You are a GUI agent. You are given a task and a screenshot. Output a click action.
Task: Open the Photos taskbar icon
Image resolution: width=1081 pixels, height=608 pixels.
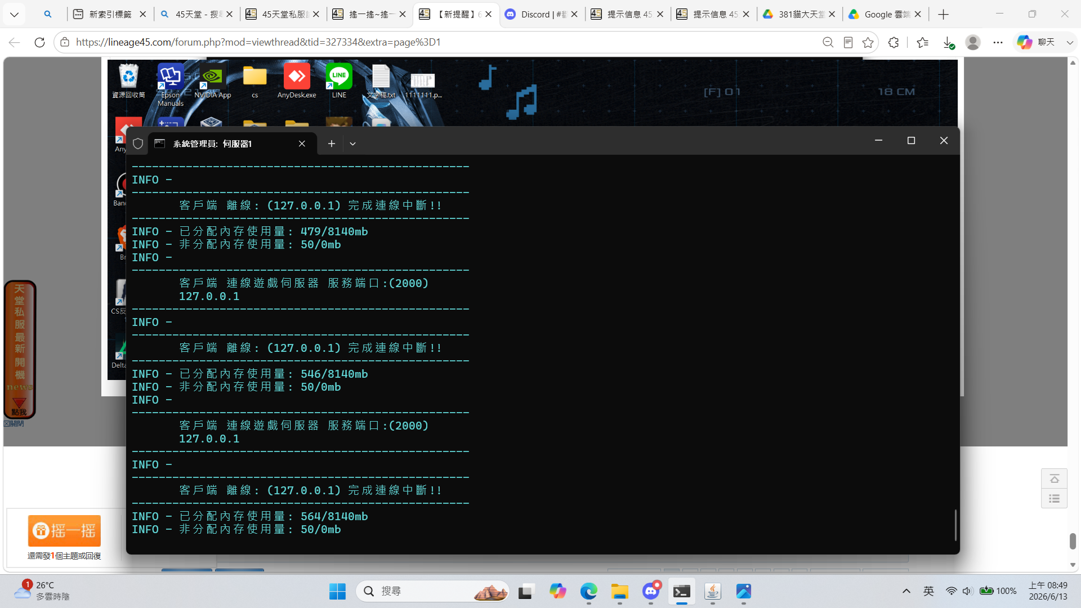coord(744,591)
